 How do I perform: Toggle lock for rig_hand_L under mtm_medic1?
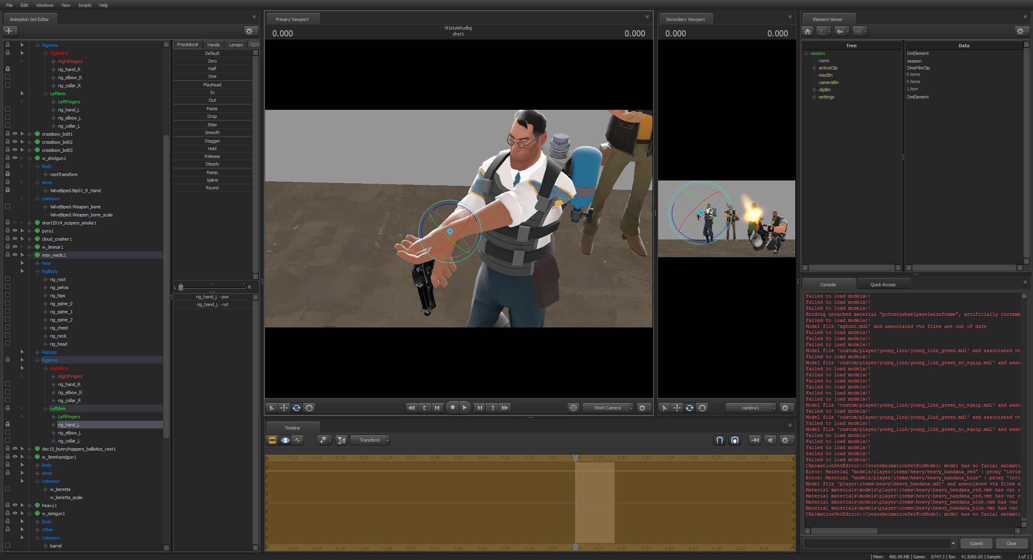point(7,424)
